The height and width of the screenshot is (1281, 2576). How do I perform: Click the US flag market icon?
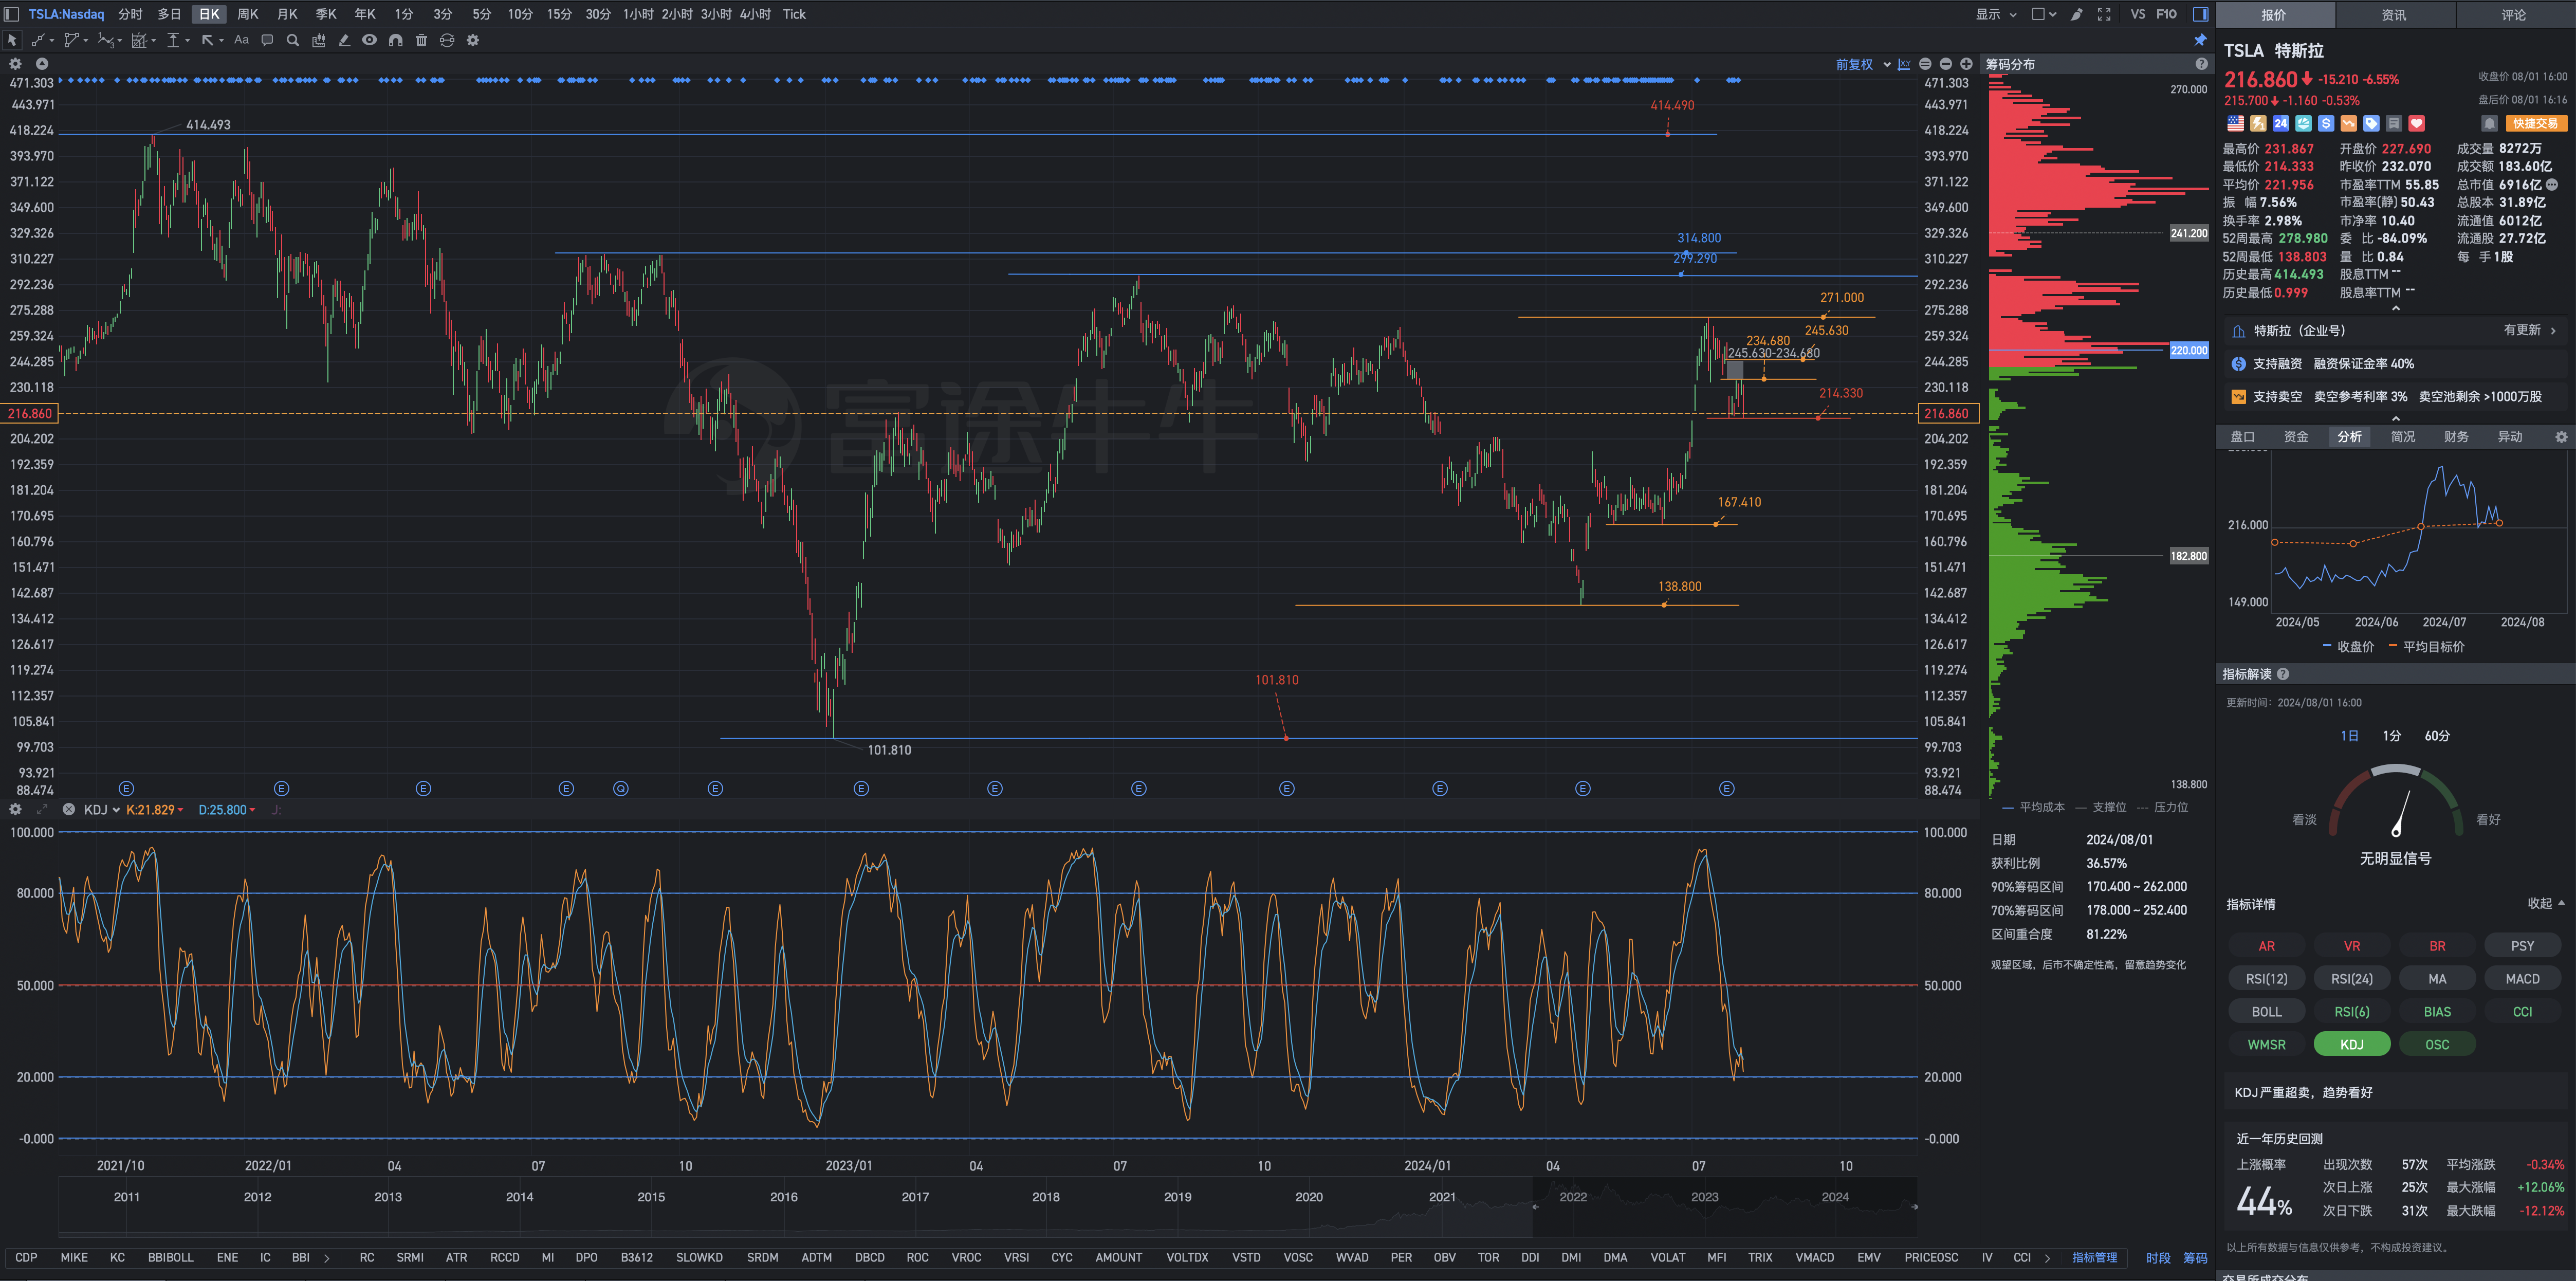[2236, 124]
